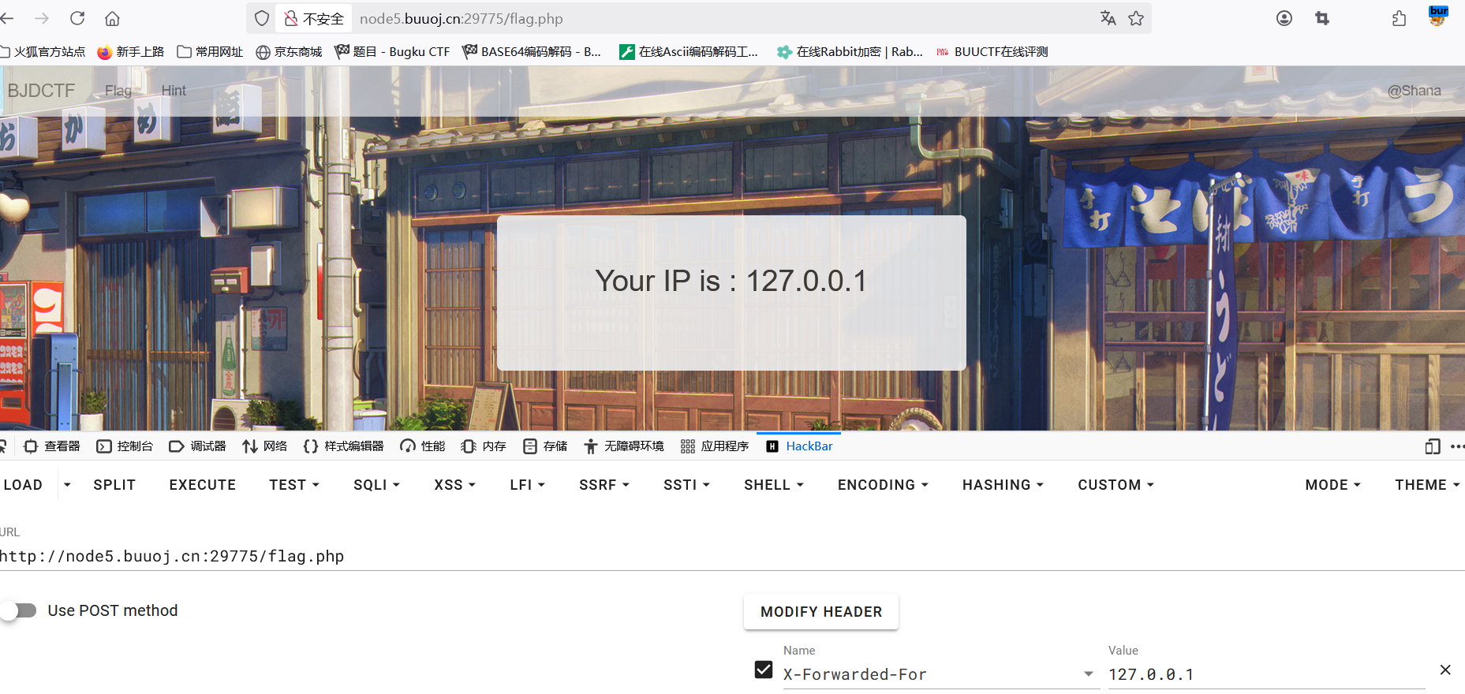Go back to the previous page
The image size is (1465, 694).
pos(7,18)
